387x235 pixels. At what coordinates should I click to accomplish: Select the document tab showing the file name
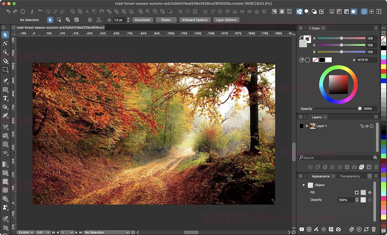tap(59, 28)
